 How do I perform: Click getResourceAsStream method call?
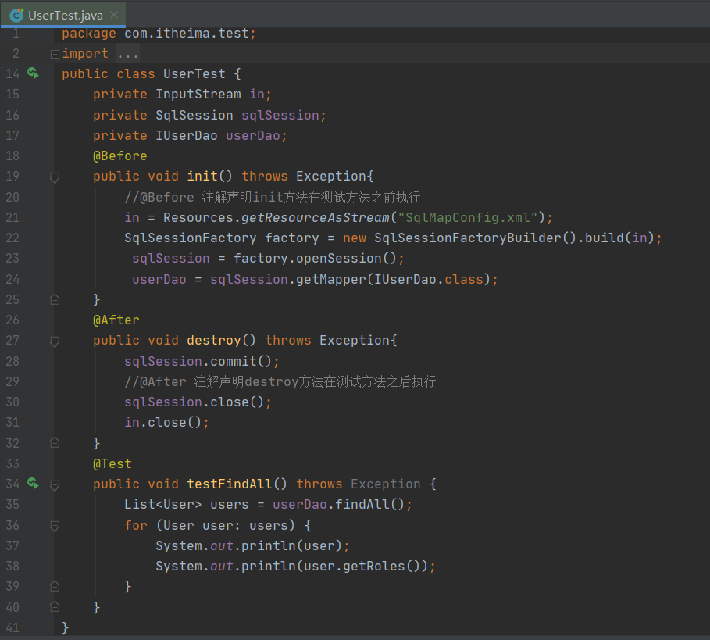[315, 218]
